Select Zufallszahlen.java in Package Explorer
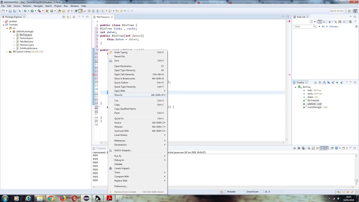Image resolution: width=359 pixels, height=202 pixels. 28,48
